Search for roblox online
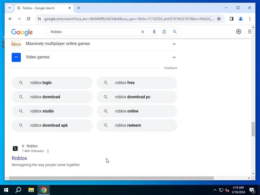The height and width of the screenshot is (195, 260). click(x=137, y=111)
